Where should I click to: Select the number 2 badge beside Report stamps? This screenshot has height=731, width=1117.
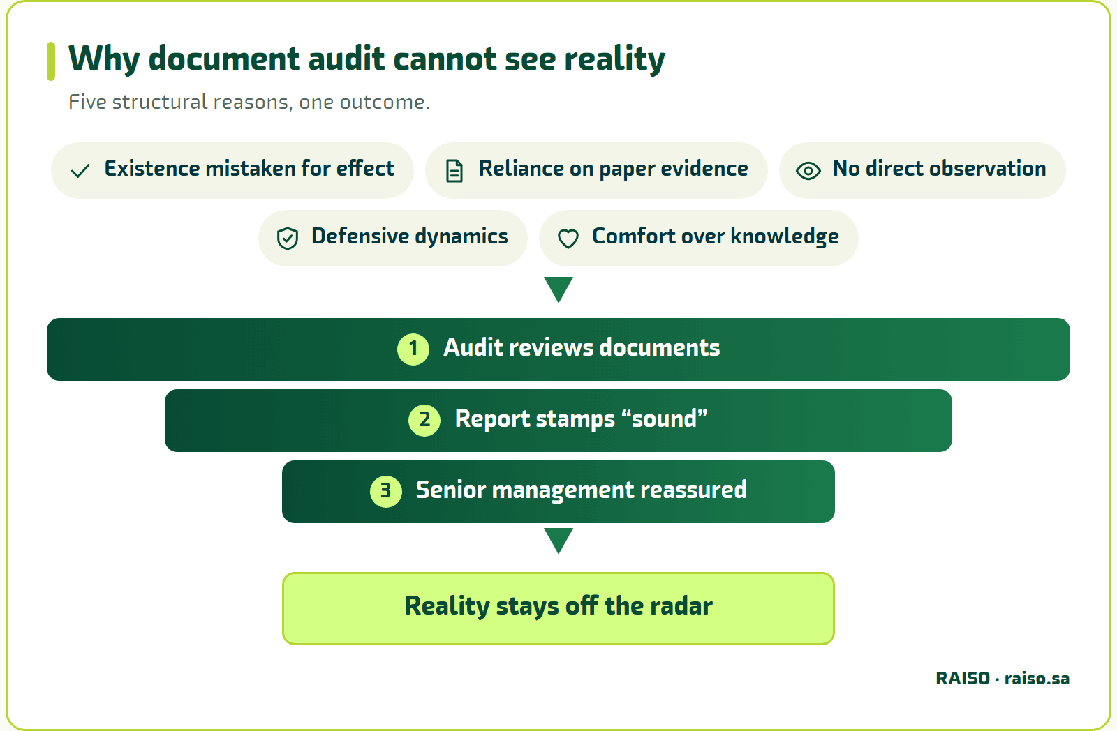(x=424, y=419)
